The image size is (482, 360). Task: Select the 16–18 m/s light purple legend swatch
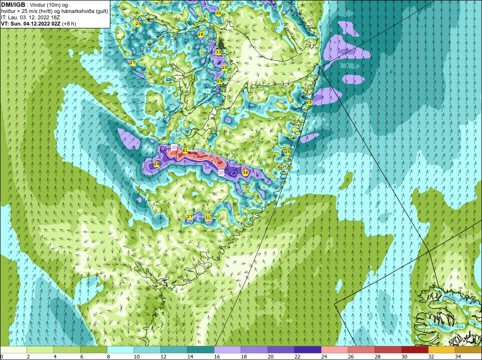coord(228,350)
